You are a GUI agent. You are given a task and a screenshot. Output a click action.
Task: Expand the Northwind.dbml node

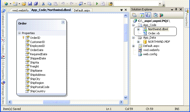click(x=138, y=29)
